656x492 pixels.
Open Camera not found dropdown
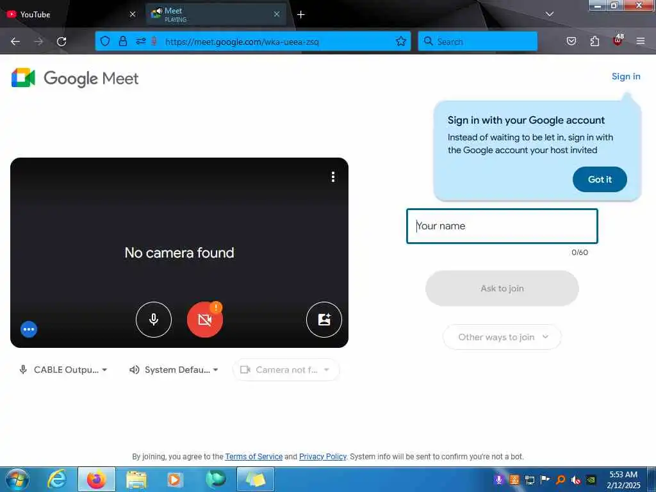pyautogui.click(x=286, y=370)
